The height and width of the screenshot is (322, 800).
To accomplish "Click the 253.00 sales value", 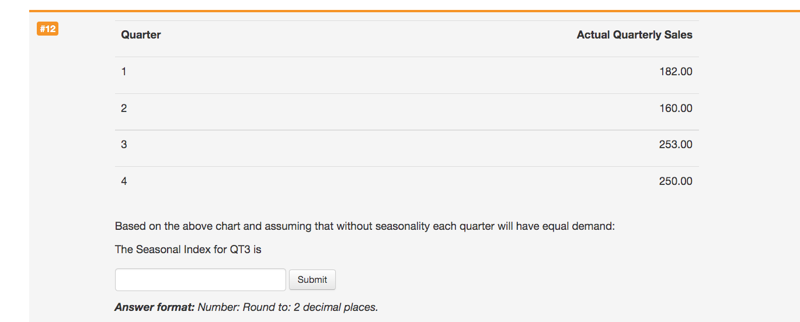I will click(676, 145).
